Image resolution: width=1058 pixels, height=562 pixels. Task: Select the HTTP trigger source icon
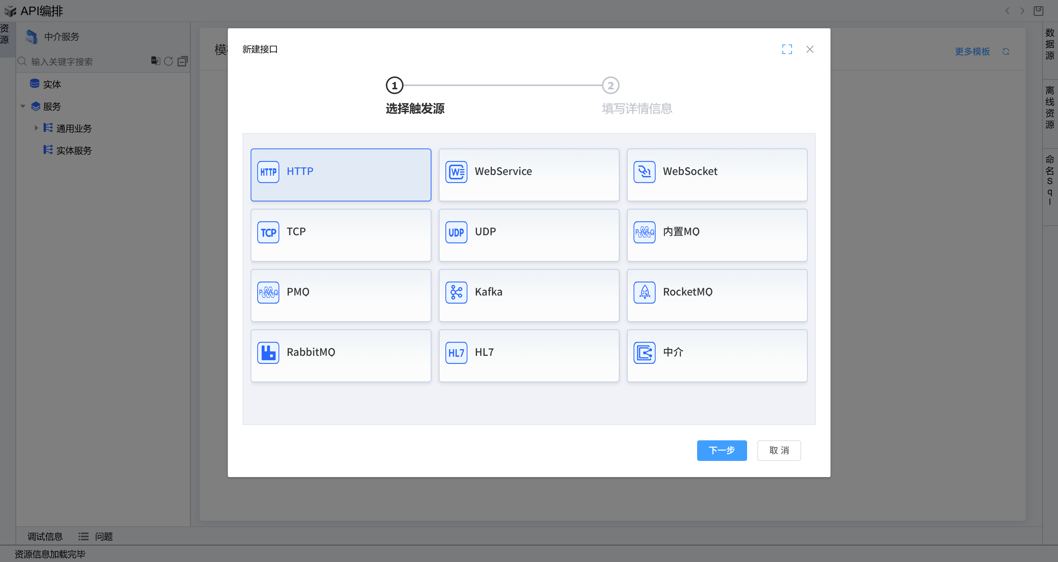268,172
